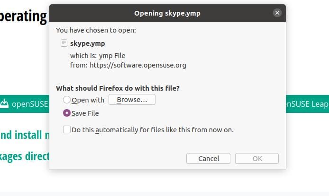Click the software.opensuse.org source address
Image resolution: width=329 pixels, height=196 pixels.
coord(137,65)
